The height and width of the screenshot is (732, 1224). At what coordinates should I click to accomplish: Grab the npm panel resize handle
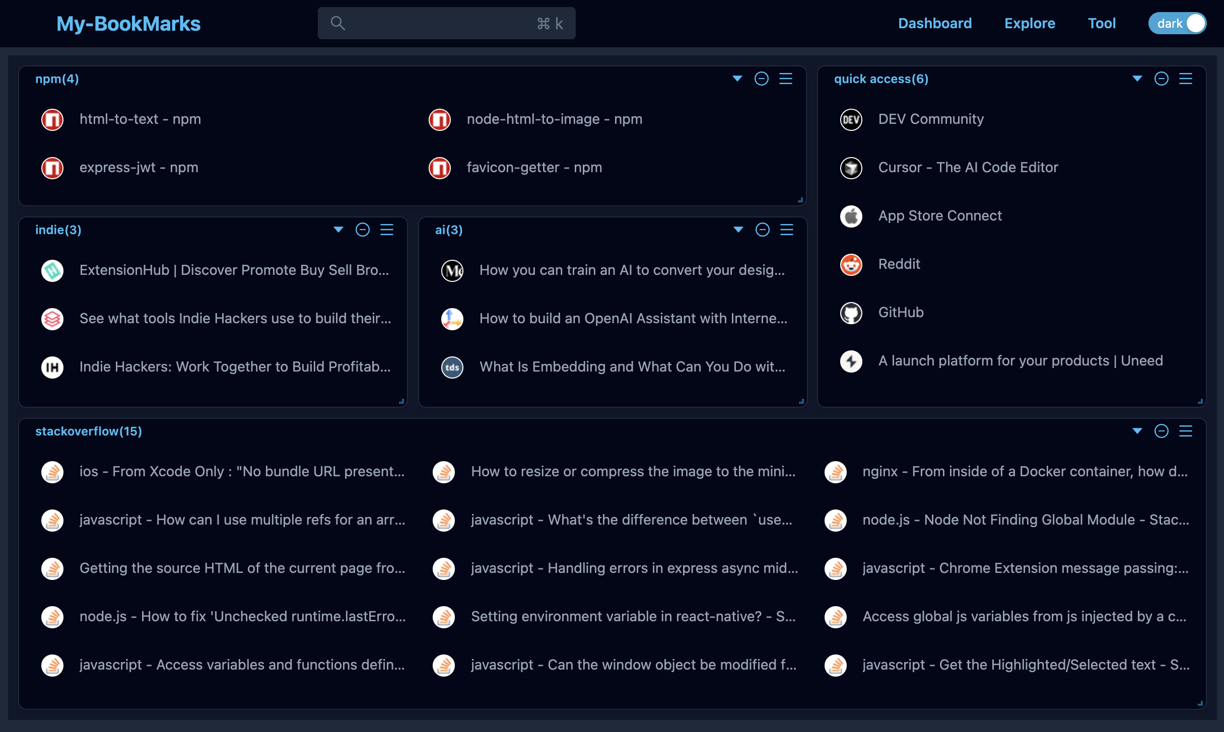pyautogui.click(x=800, y=200)
